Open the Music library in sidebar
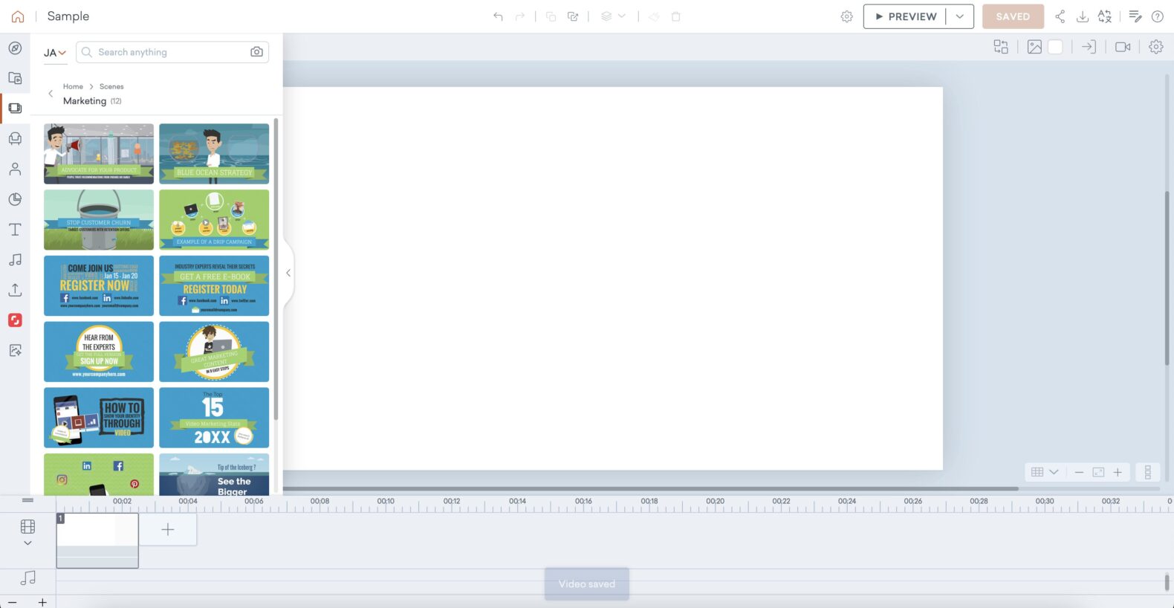Image resolution: width=1174 pixels, height=608 pixels. pos(15,259)
